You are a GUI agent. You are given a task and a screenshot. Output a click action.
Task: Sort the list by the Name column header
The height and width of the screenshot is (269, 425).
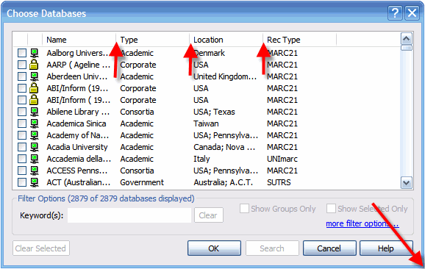click(79, 40)
